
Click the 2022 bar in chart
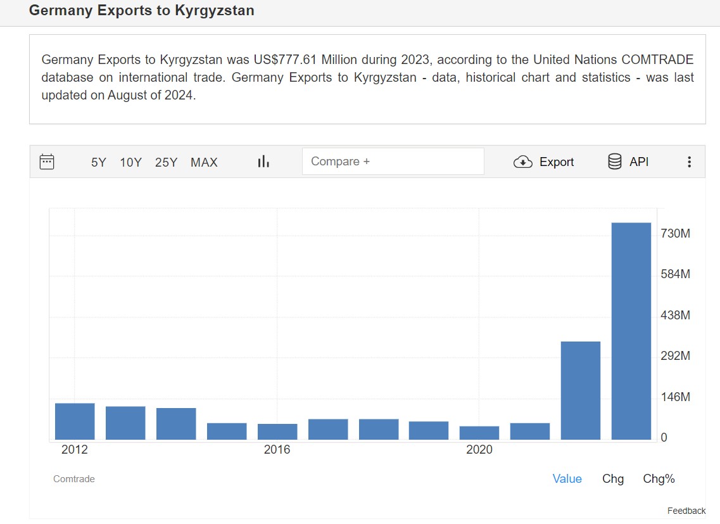click(x=581, y=391)
